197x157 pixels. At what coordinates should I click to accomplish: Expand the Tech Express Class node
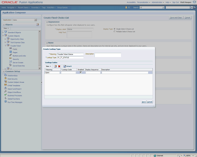point(5,42)
